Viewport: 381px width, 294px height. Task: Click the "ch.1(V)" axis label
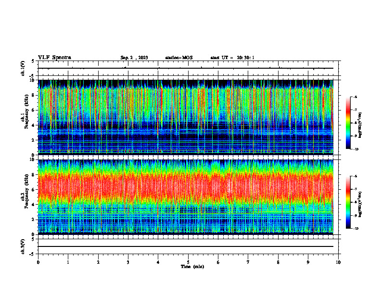click(x=23, y=68)
